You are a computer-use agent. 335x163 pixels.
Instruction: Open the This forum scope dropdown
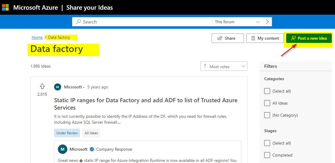(x=237, y=22)
